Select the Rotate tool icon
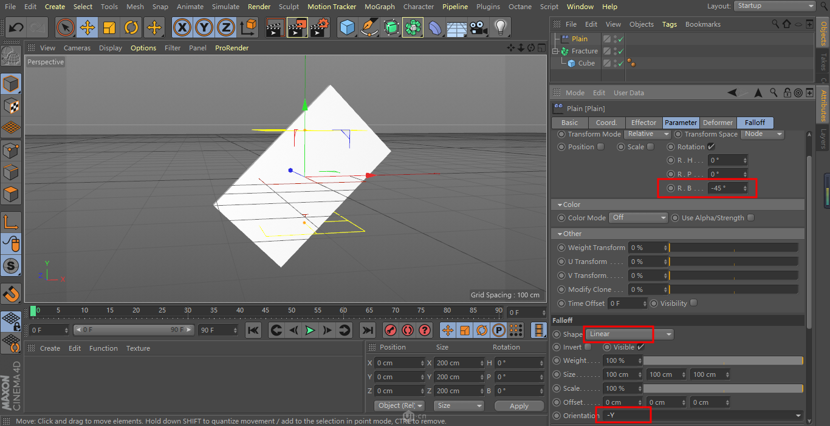The width and height of the screenshot is (830, 426). (131, 28)
